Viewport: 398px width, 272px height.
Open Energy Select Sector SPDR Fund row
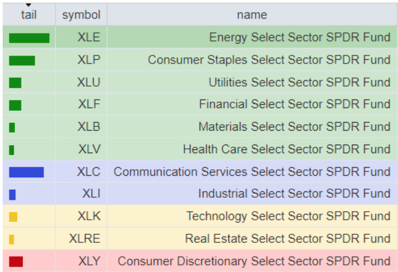300,38
